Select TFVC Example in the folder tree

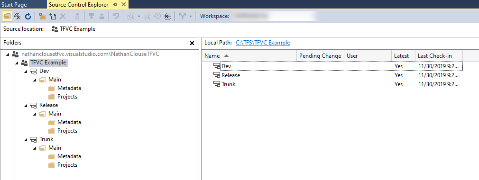48,63
